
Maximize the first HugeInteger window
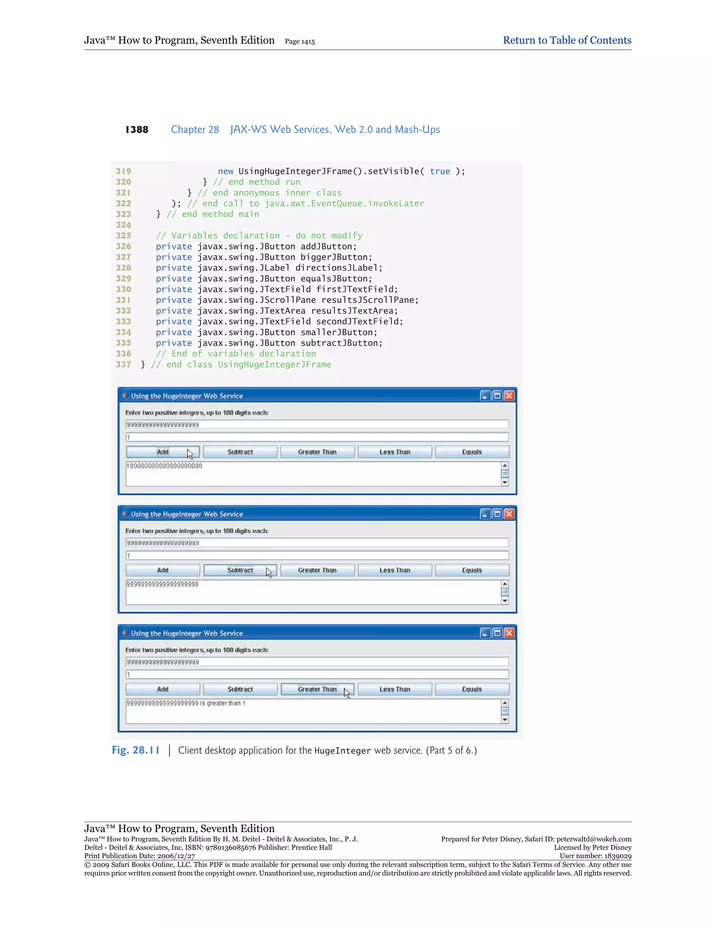point(497,396)
